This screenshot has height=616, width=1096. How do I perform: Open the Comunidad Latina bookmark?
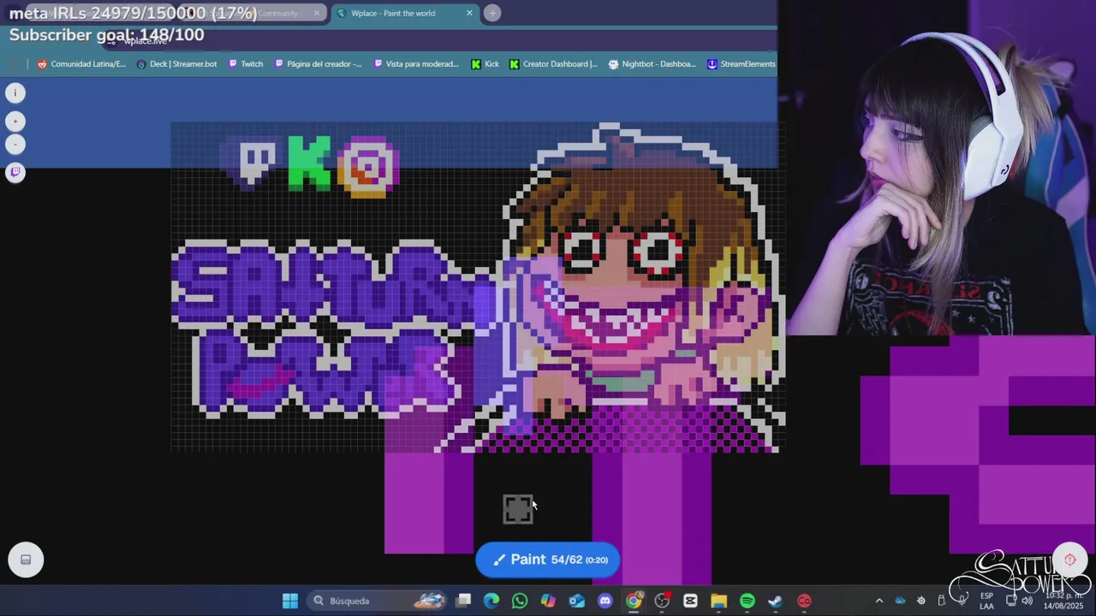point(81,63)
